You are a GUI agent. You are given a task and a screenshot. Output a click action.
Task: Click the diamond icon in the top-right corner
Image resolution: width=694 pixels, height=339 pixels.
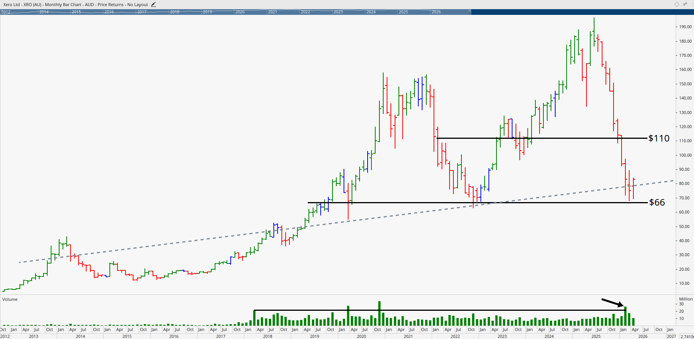(676, 4)
